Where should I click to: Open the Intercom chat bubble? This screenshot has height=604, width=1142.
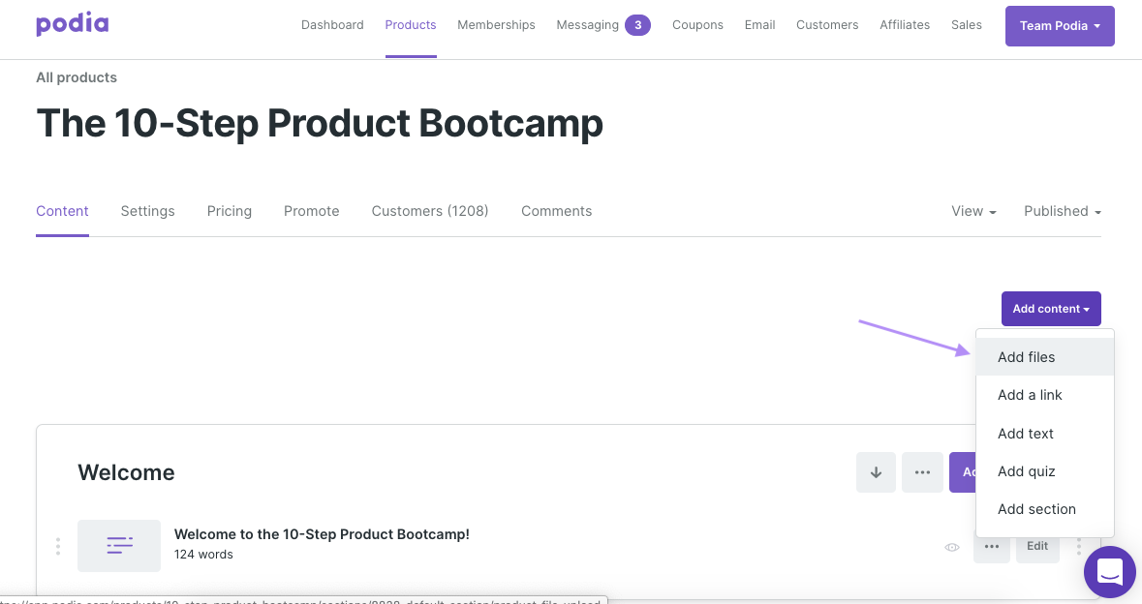pyautogui.click(x=1109, y=572)
